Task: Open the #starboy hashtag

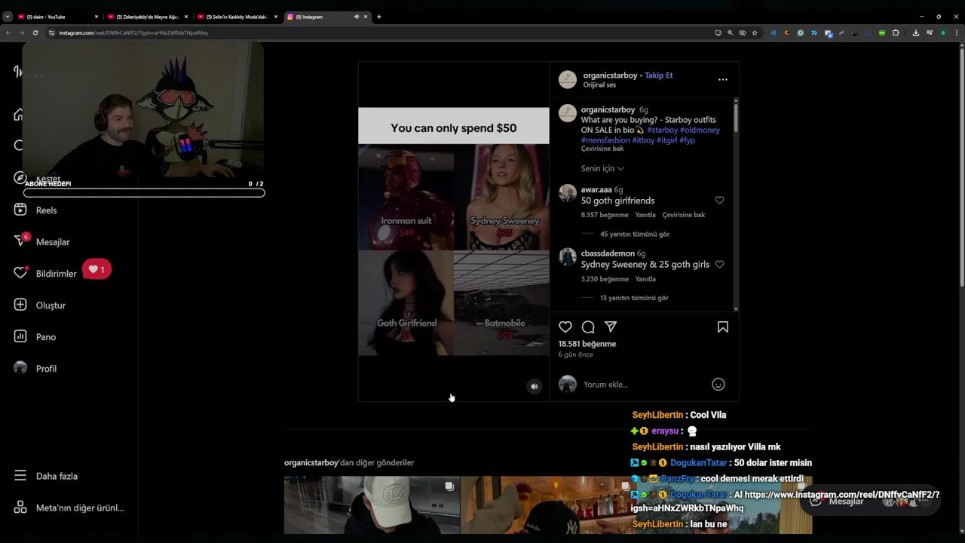Action: tap(663, 130)
